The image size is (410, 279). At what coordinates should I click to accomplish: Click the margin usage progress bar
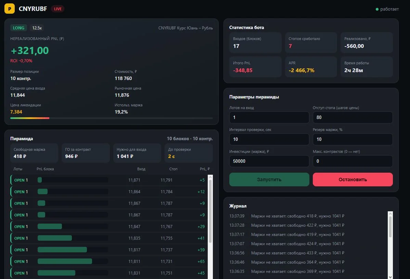(x=111, y=118)
